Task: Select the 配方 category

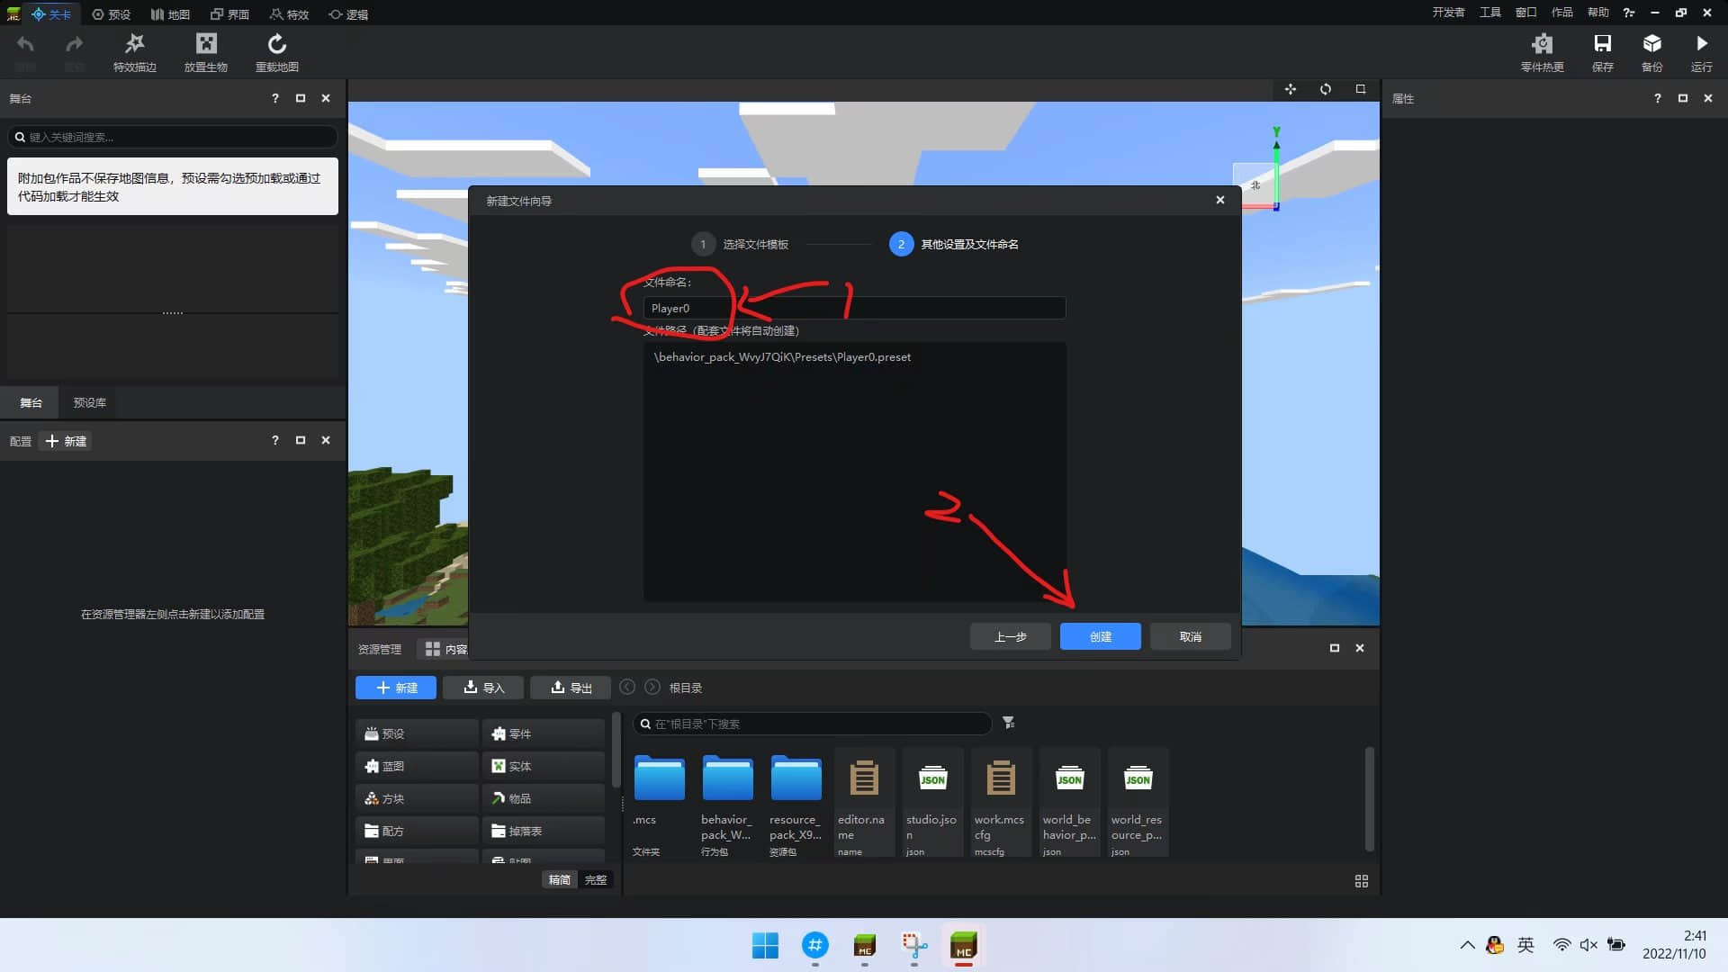Action: [x=417, y=831]
